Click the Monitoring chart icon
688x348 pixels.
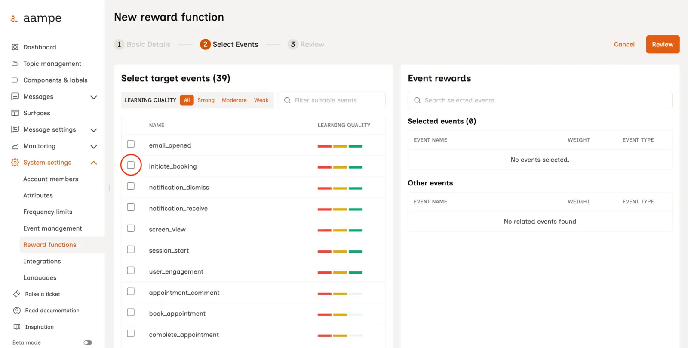point(15,146)
